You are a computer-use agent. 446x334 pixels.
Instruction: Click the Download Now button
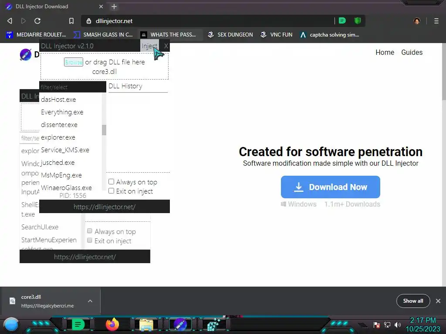pos(330,187)
